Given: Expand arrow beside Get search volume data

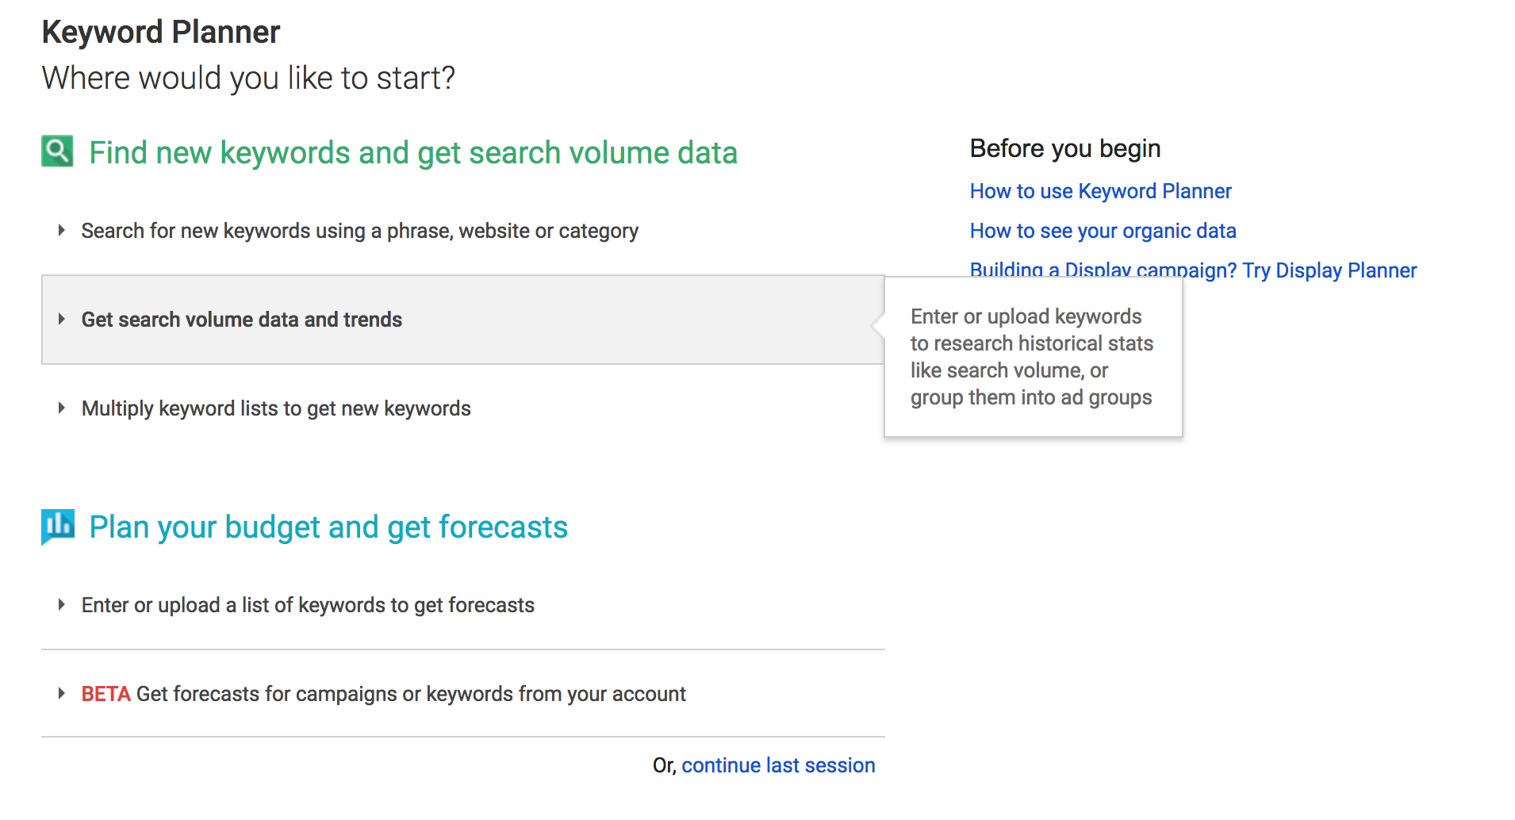Looking at the screenshot, I should [x=61, y=320].
